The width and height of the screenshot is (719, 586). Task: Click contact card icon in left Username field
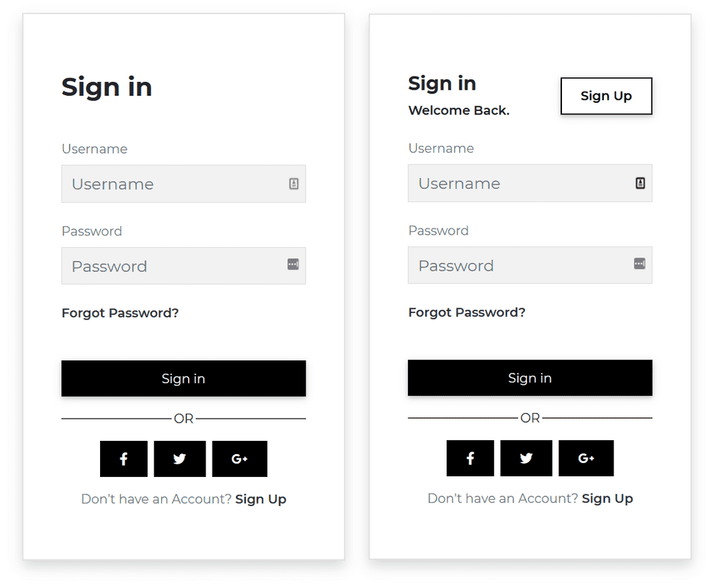click(x=294, y=184)
